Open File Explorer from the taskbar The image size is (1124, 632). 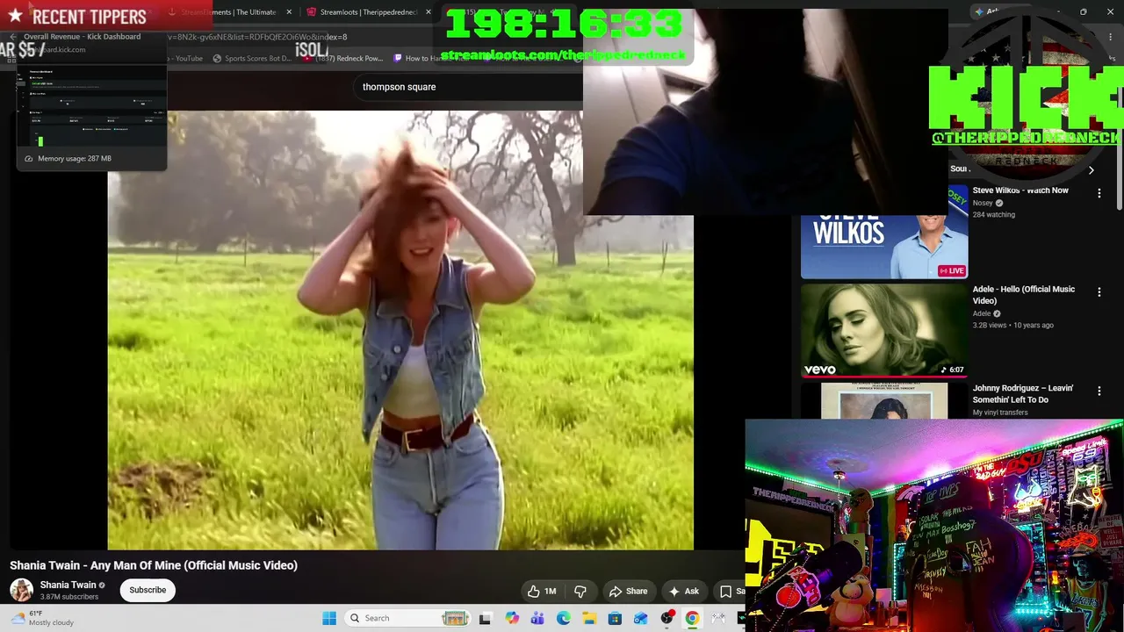(x=589, y=618)
